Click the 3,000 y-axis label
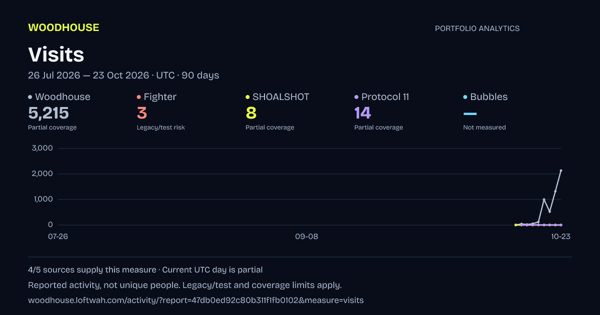Viewport: 600px width, 315px height. tap(42, 148)
